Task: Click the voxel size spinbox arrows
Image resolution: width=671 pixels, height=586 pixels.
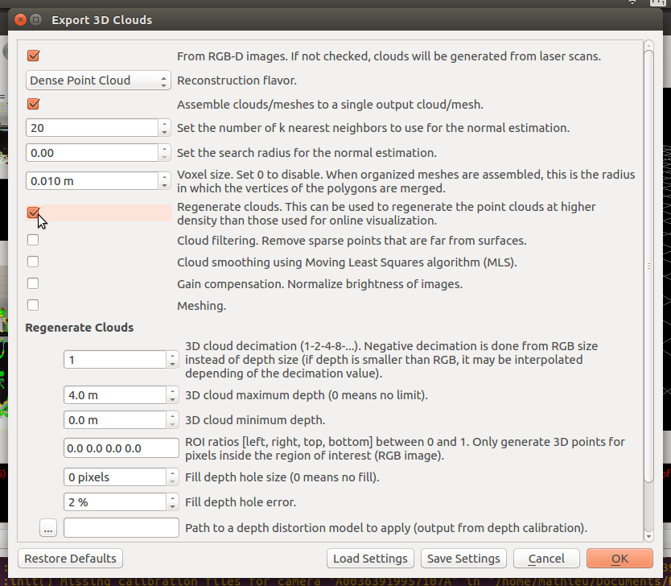Action: tap(164, 181)
